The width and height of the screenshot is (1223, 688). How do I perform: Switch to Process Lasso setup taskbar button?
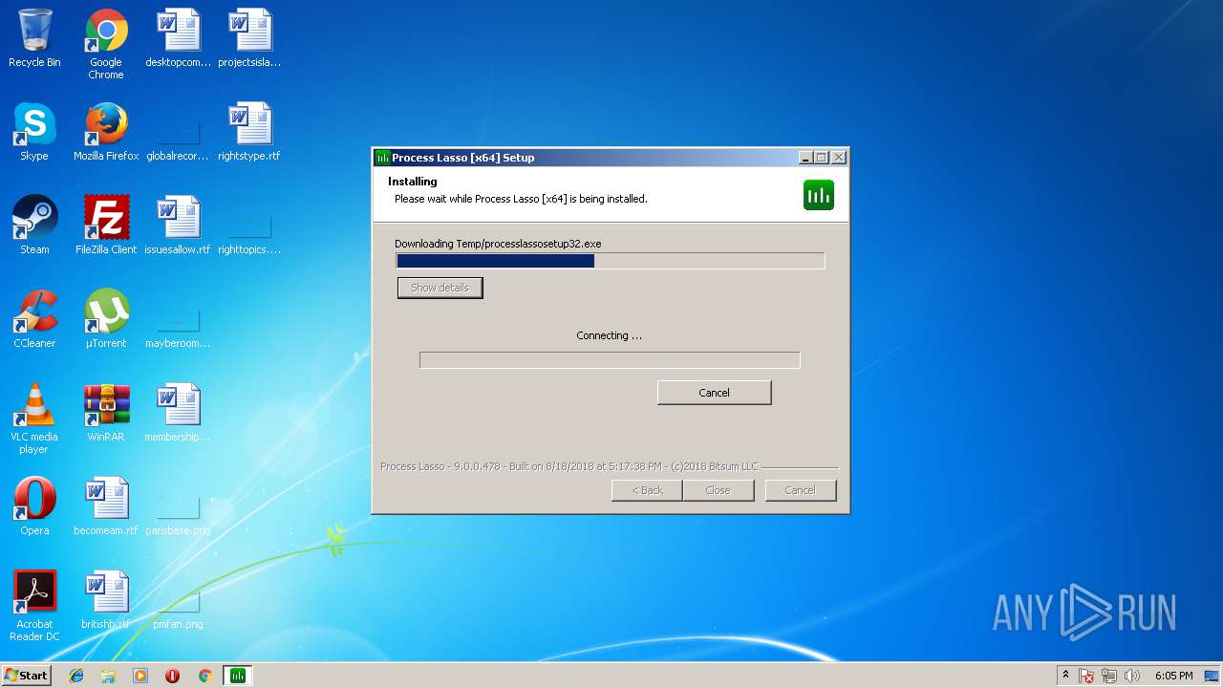point(237,676)
